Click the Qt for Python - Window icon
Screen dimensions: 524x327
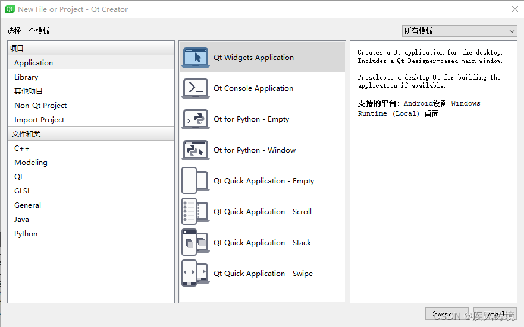click(x=196, y=150)
